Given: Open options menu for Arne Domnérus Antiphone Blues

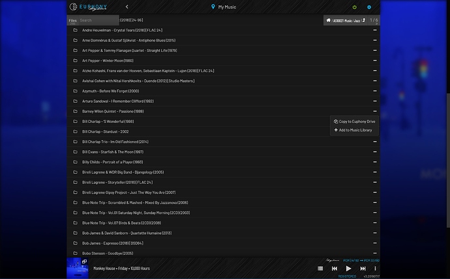Looking at the screenshot, I should pos(375,40).
